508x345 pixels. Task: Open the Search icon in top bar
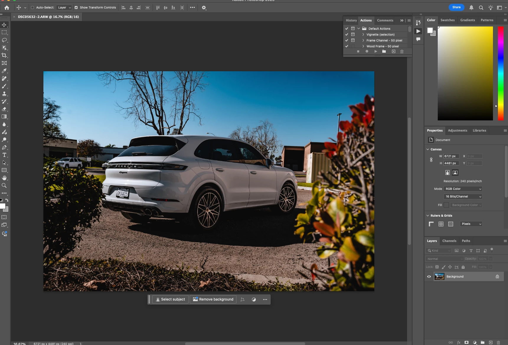(481, 8)
